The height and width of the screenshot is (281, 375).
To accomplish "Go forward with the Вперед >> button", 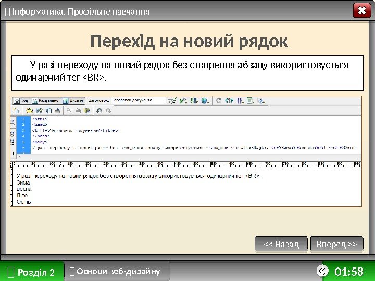I will point(337,244).
